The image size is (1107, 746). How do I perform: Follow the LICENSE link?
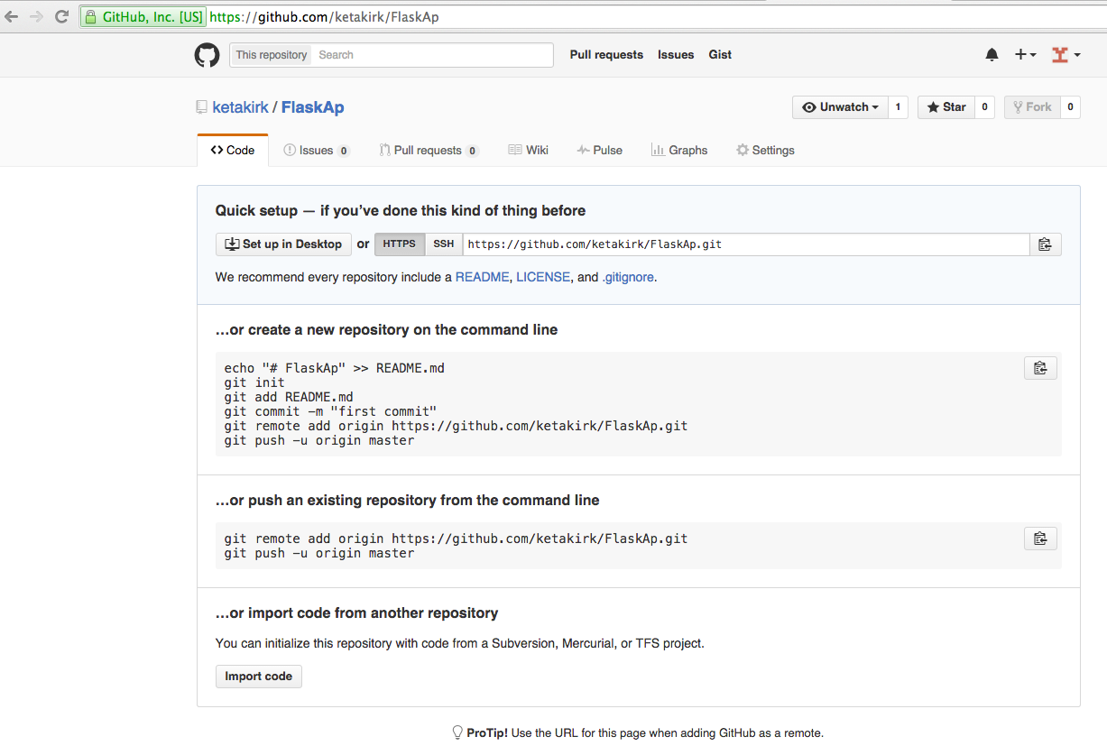click(543, 278)
